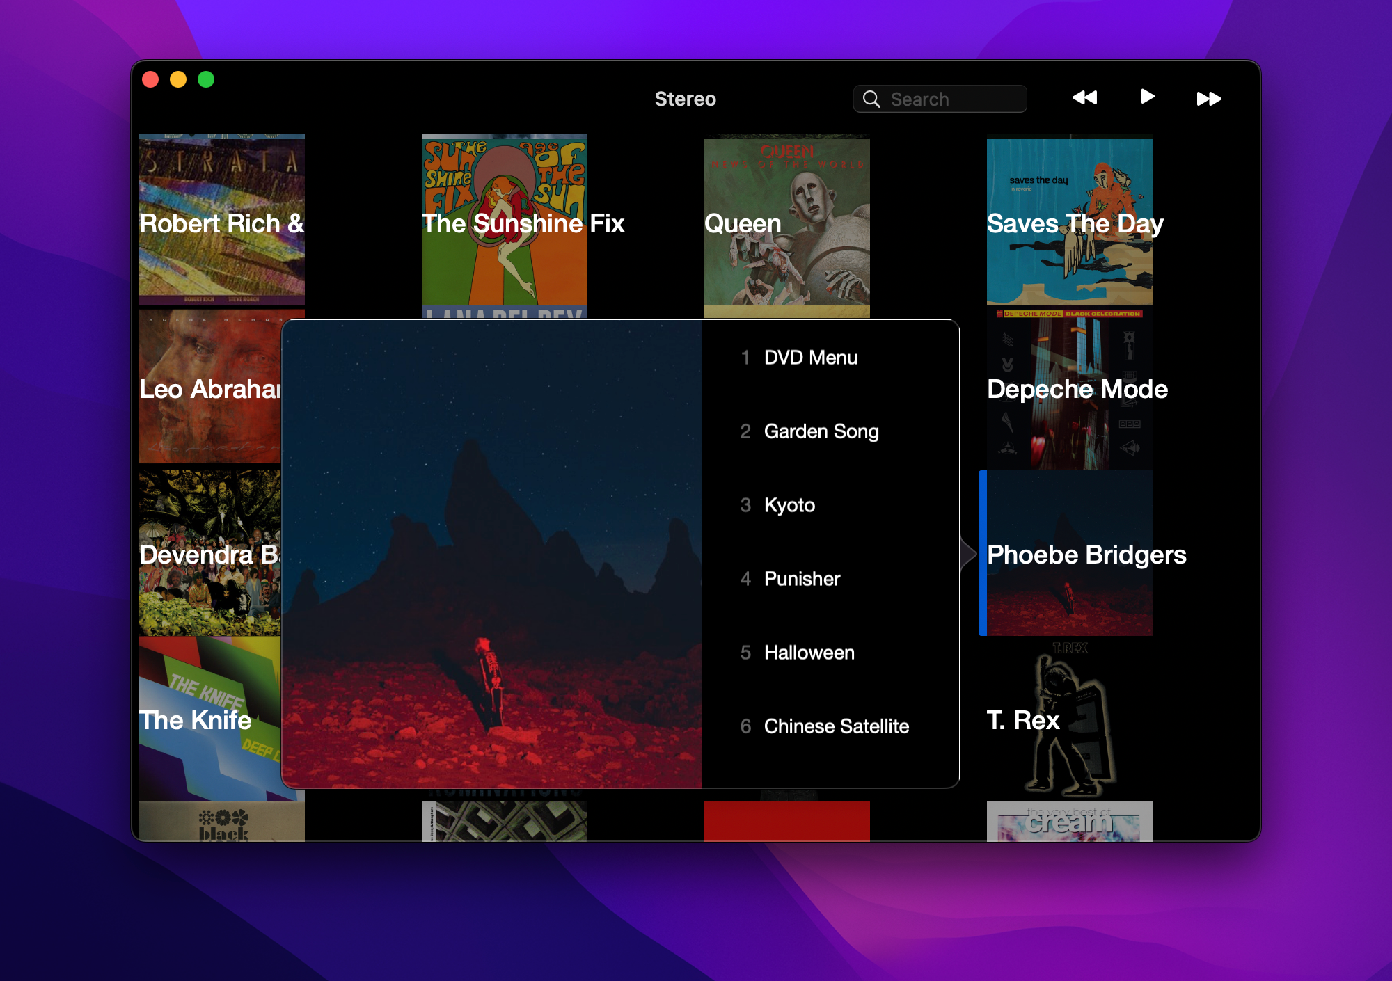This screenshot has width=1392, height=981.
Task: Select the Devendra Banhart album tile
Action: (210, 553)
